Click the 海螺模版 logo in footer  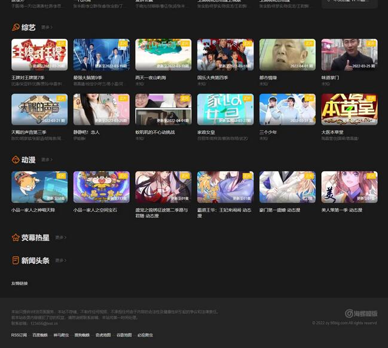click(x=361, y=313)
